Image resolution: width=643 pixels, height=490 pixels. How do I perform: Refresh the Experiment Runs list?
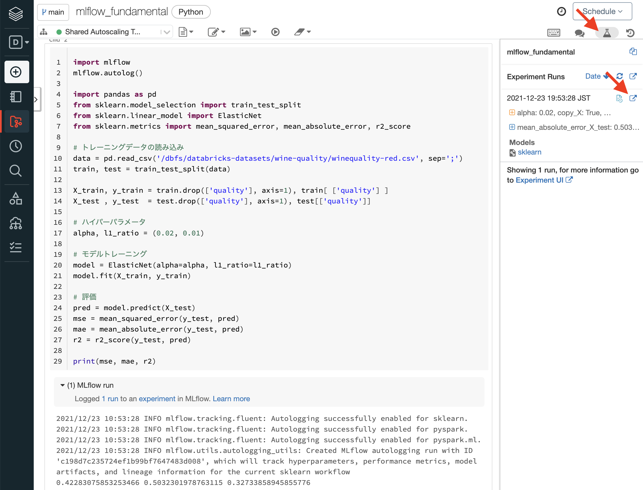point(619,76)
